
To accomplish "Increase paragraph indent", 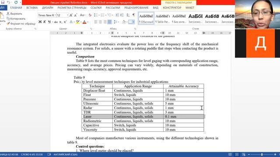I will 122,15.
